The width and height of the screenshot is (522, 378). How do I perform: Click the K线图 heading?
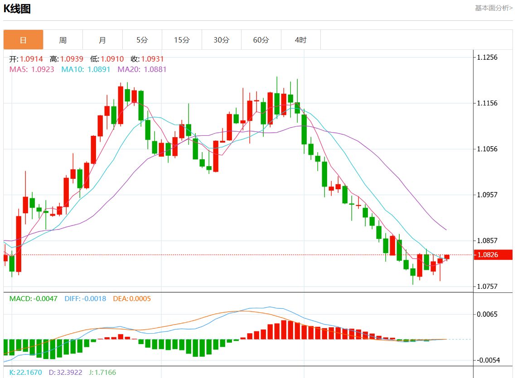coord(17,9)
